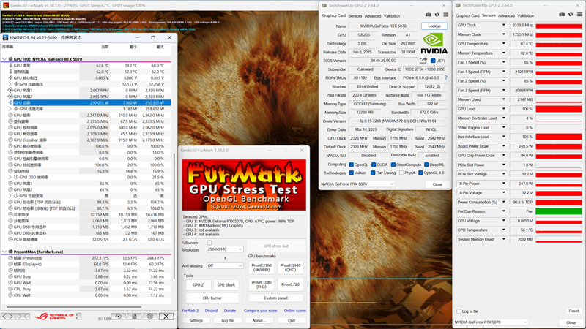Image resolution: width=586 pixels, height=329 pixels.
Task: Toggle the CUDA checkbox
Action: tap(374, 164)
